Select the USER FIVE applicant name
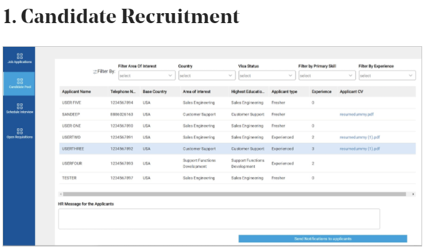The width and height of the screenshot is (424, 249). pos(71,103)
